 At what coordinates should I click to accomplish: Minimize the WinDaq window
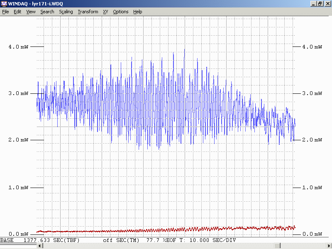coord(313,4)
